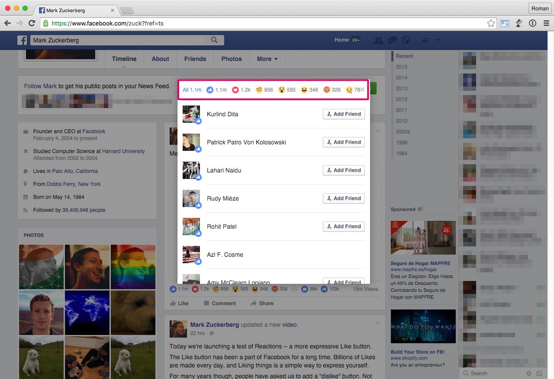554x379 pixels.
Task: Open Lahari Naidu's profile picture
Action: (x=191, y=170)
